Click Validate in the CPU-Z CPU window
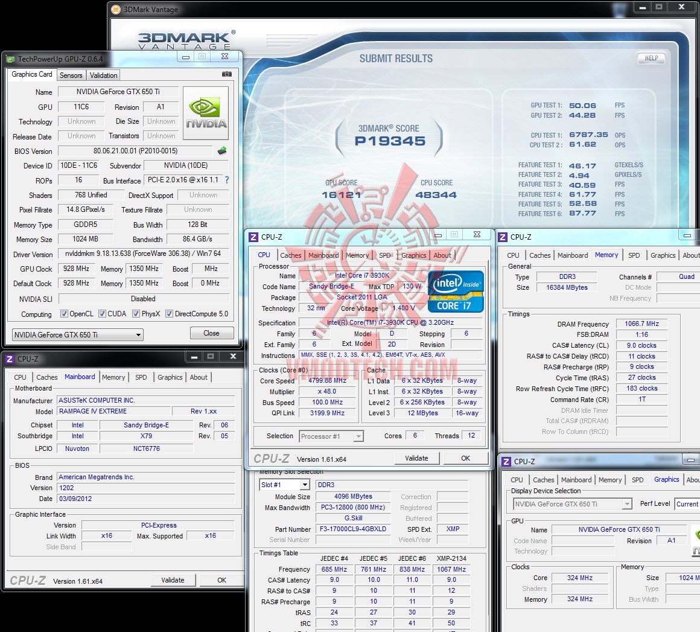The height and width of the screenshot is (632, 700). click(x=416, y=458)
